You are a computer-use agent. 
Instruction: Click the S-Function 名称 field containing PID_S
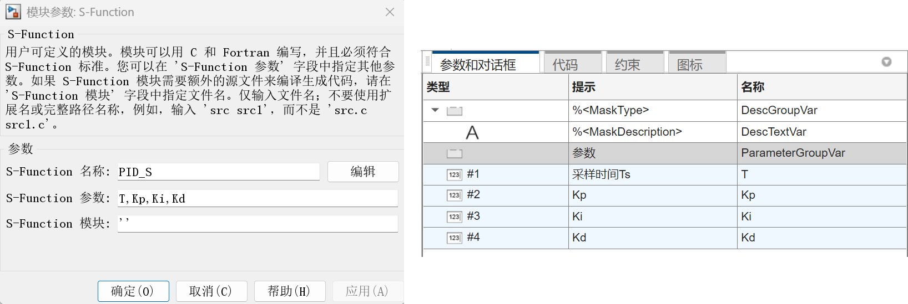pyautogui.click(x=219, y=172)
